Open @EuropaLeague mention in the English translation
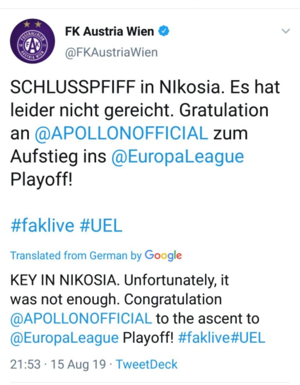 tap(64, 338)
